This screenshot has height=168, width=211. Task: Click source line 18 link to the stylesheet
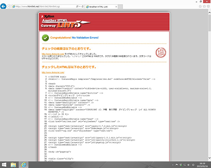(84, 121)
